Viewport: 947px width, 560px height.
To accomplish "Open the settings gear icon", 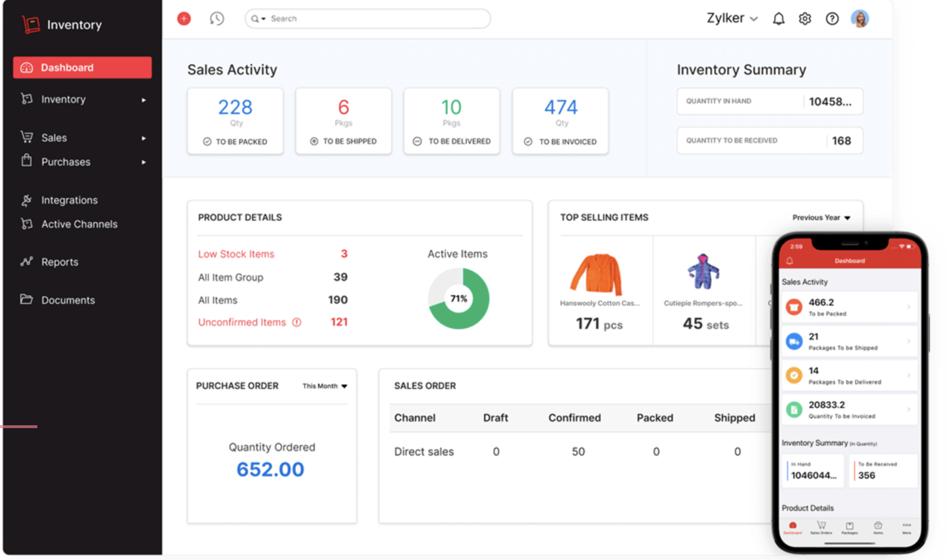I will pos(805,19).
